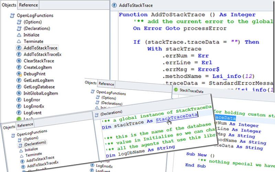Click 'Function AddToStackTrace () As Integer' code line
The width and height of the screenshot is (275, 172).
pos(187,14)
